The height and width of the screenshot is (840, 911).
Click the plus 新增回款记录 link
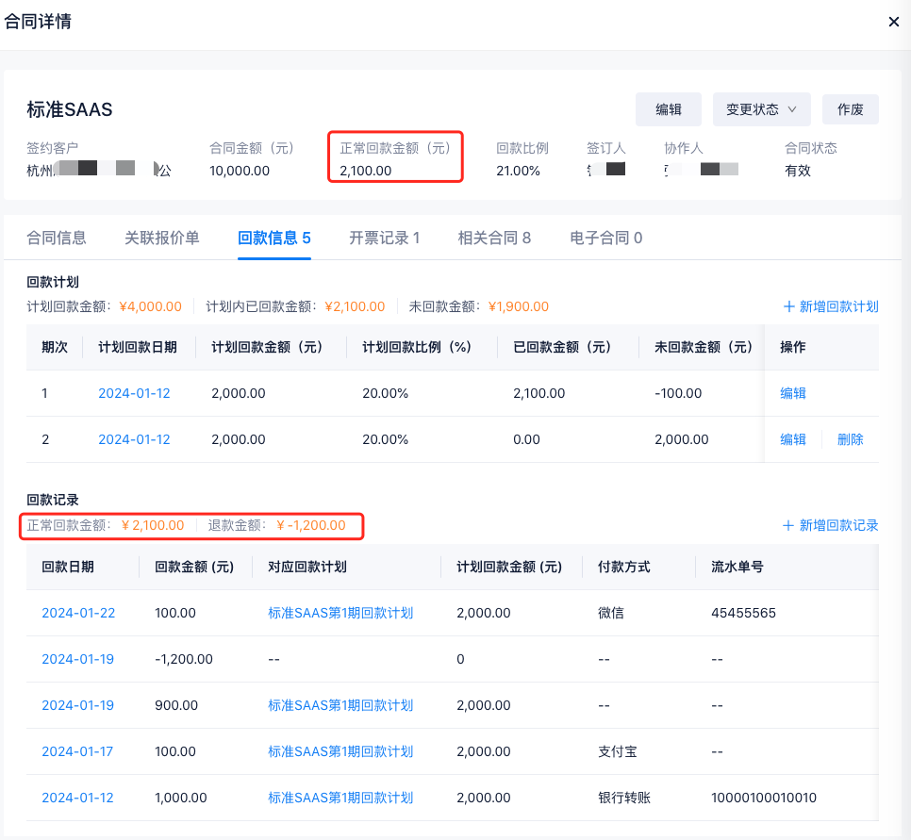coord(831,525)
